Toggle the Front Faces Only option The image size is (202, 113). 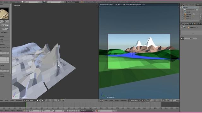click(4, 32)
